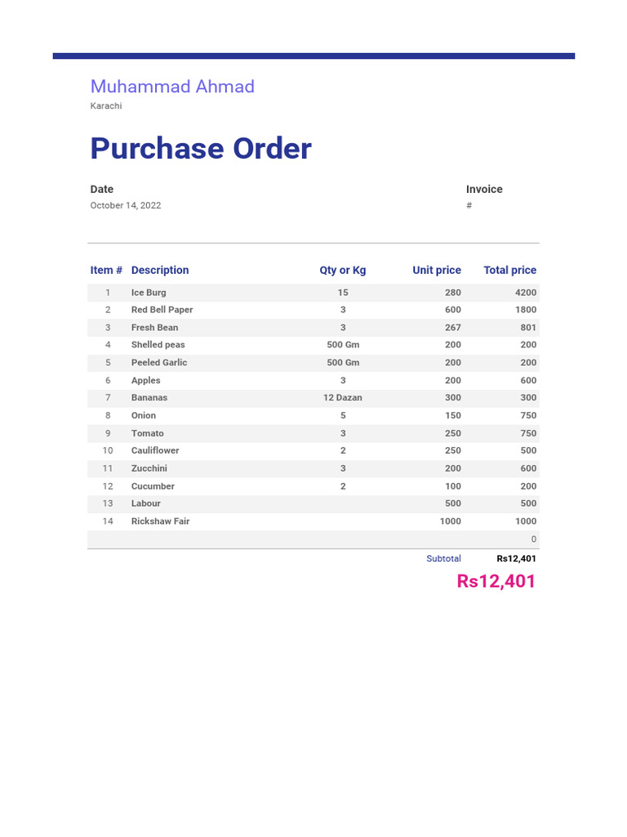Select the Red Bell Paper cell

pos(162,310)
